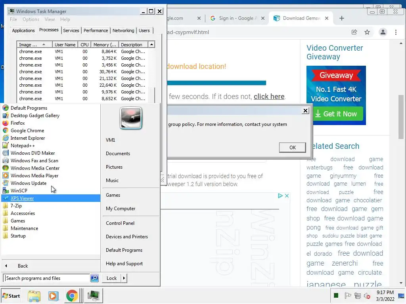406x304 pixels.
Task: Open Control Panel from the Start menu
Action: (120, 223)
